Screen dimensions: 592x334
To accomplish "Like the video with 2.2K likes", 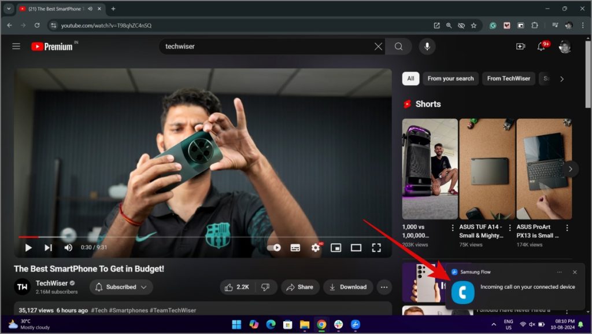I will click(x=238, y=287).
